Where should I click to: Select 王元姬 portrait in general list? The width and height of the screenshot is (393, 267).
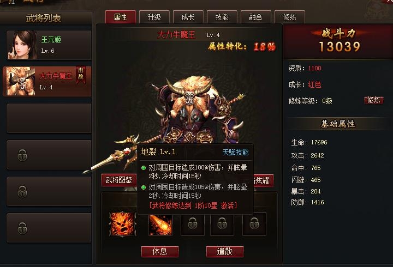click(x=22, y=45)
